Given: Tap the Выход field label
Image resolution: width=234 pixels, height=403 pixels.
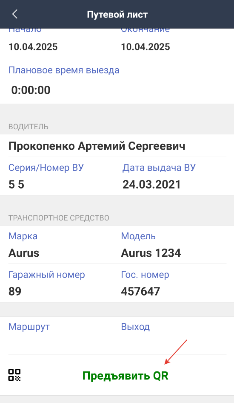Looking at the screenshot, I should click(x=135, y=327).
